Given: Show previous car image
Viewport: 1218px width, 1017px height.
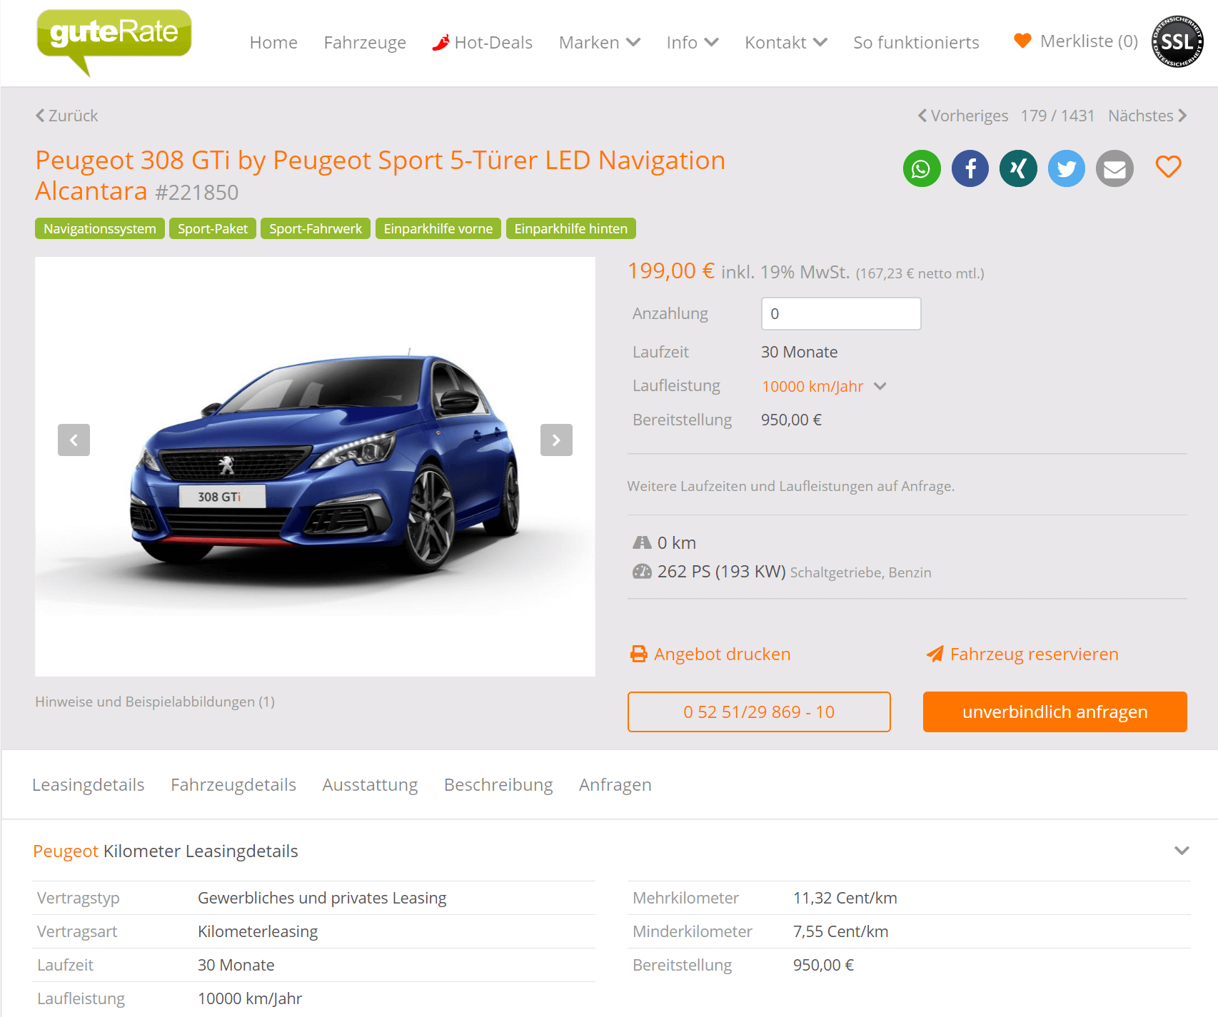Looking at the screenshot, I should click(74, 440).
